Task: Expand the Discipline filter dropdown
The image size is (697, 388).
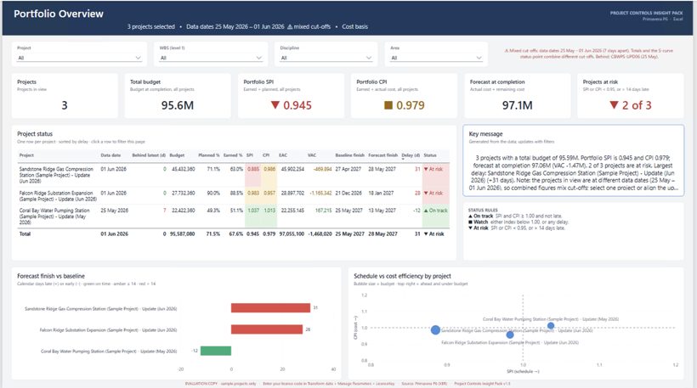Action: coord(326,58)
